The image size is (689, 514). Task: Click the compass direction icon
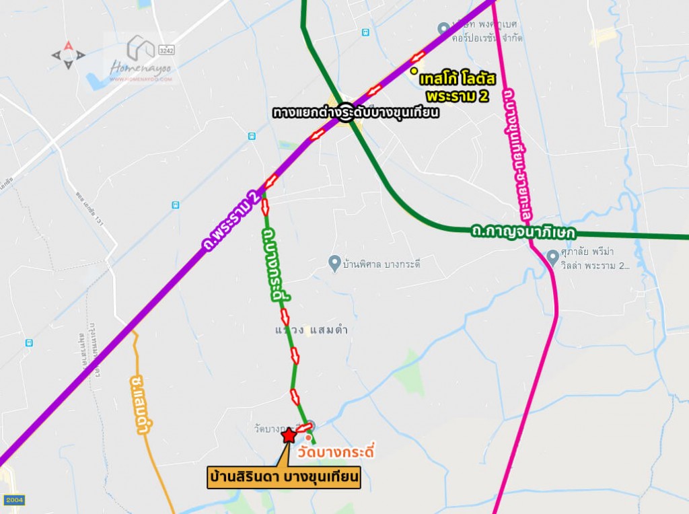click(x=68, y=55)
